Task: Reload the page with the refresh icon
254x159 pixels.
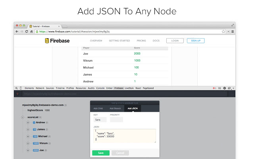Action: 27,32
